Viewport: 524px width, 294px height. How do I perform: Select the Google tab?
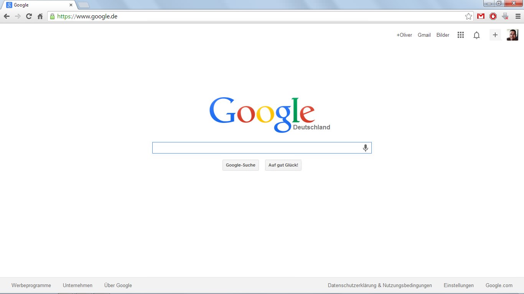coord(38,5)
